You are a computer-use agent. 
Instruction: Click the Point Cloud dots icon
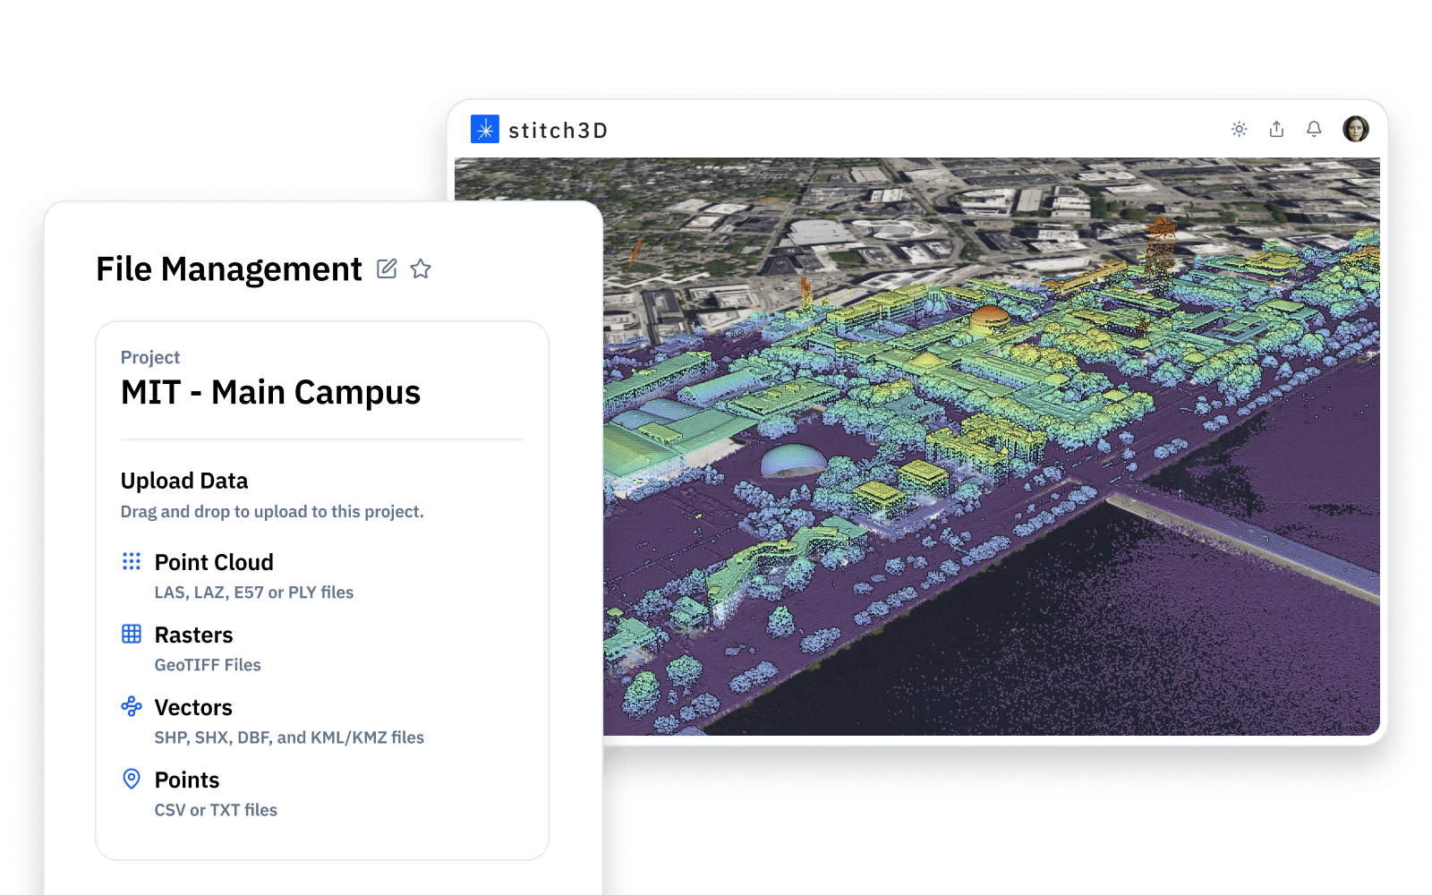[x=132, y=561]
